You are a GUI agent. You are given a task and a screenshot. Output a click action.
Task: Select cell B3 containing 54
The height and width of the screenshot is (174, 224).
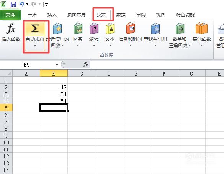tap(54, 94)
